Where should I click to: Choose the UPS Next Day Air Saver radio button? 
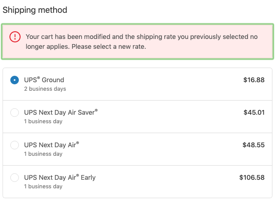pyautogui.click(x=15, y=113)
